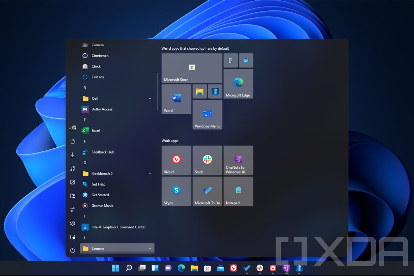414x276 pixels.
Task: Open the Downloads shortcut in the sidebar
Action: 72,155
